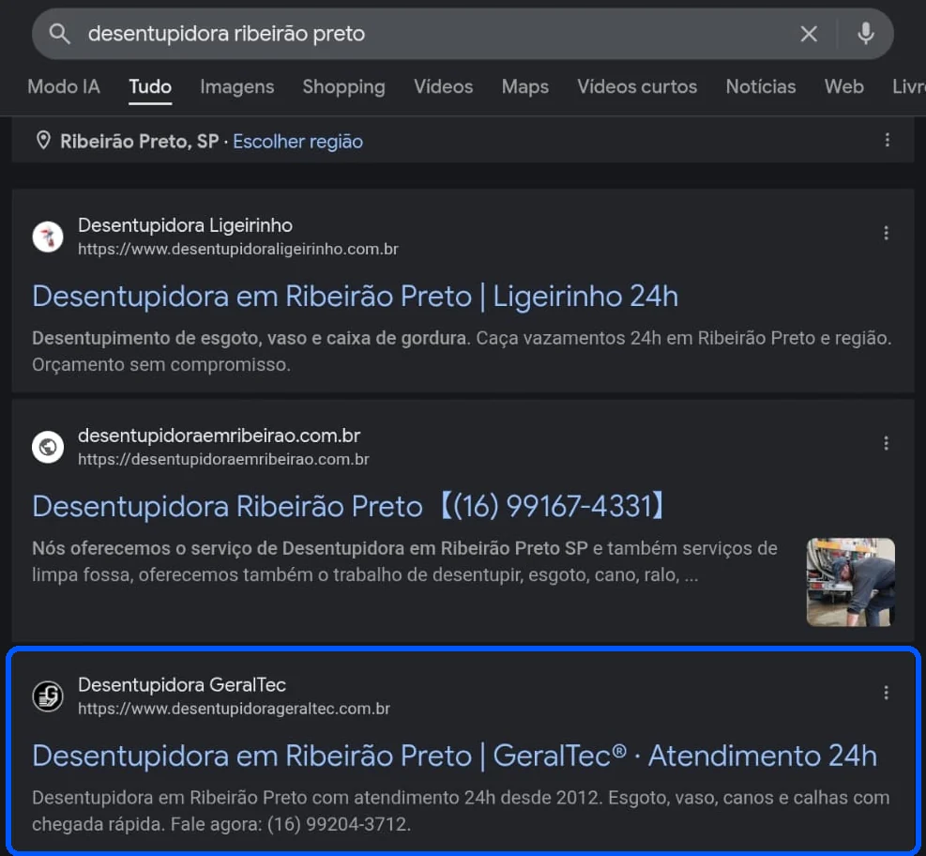926x856 pixels.
Task: Open options menu for location row
Action: [x=887, y=140]
